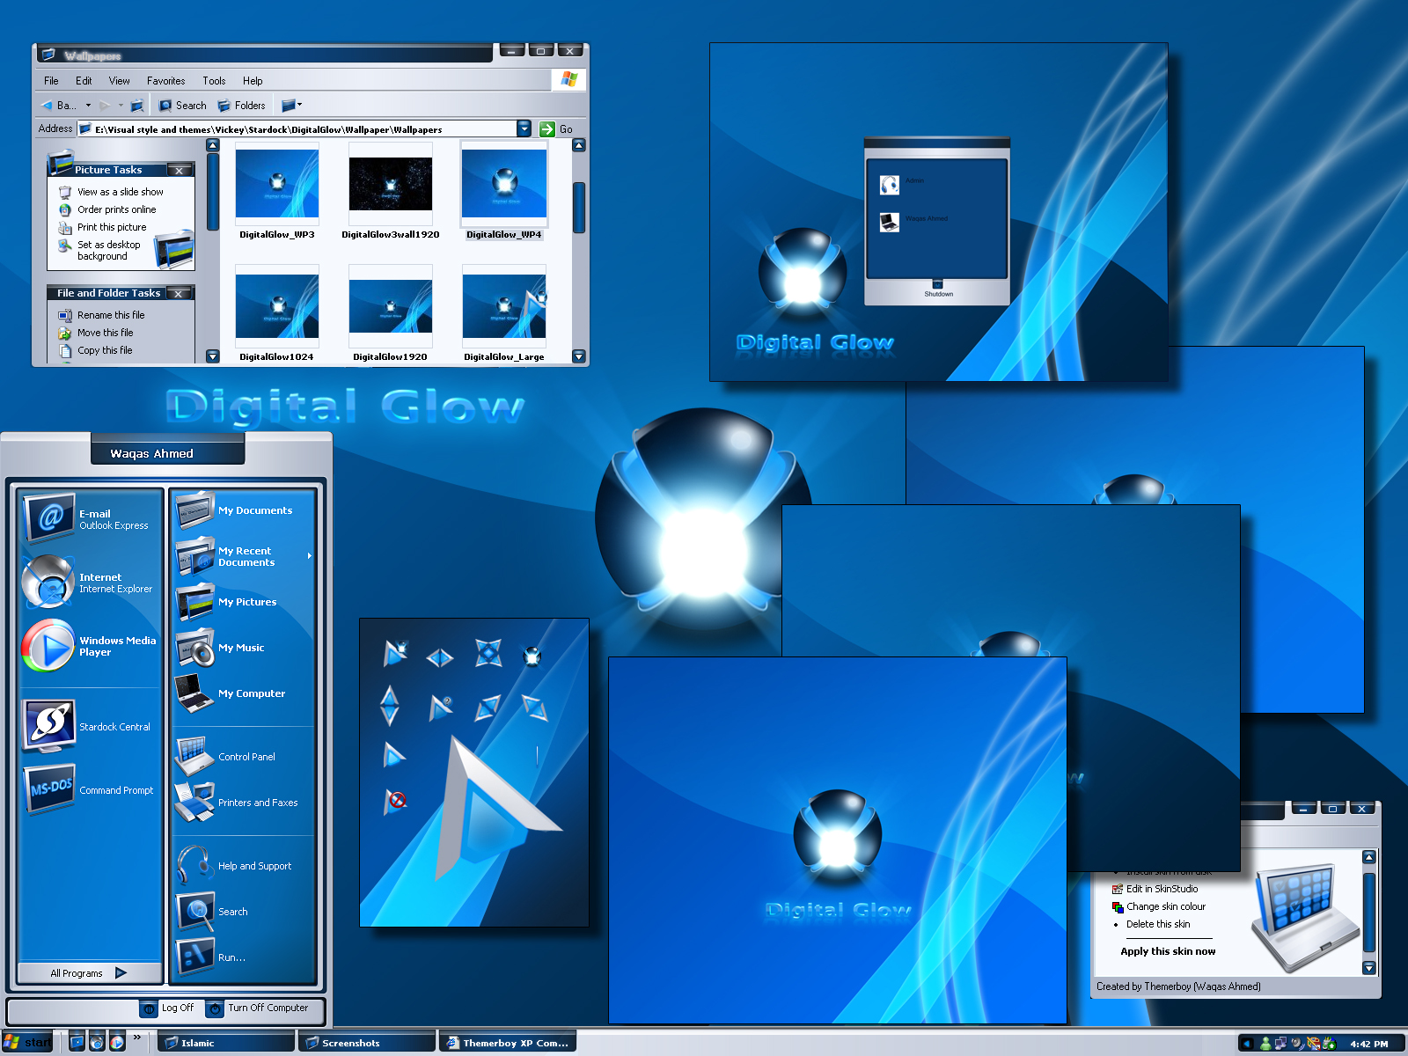Toggle the Folders pane in the toolbar
The image size is (1408, 1056).
click(x=242, y=106)
